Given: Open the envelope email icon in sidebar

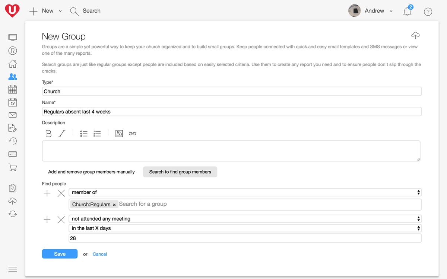Looking at the screenshot, I should coord(13,115).
